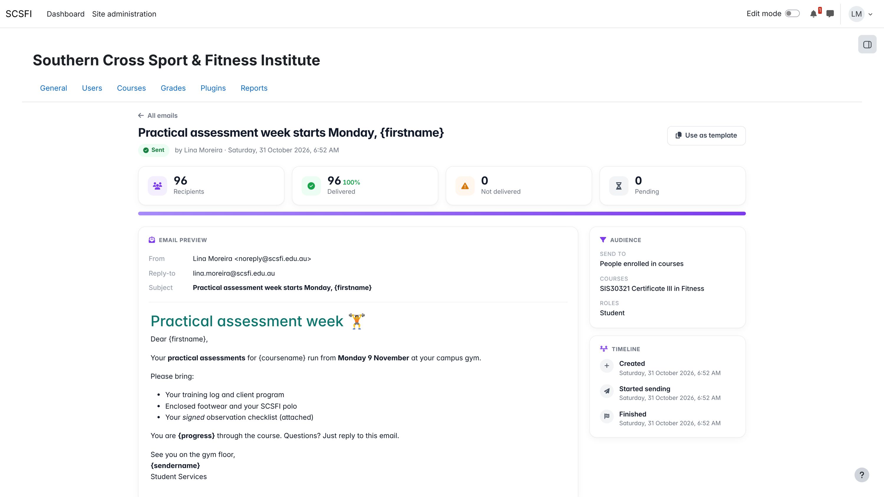Click the reply-to address lina.moreira@scsfi.edu.au

click(234, 273)
